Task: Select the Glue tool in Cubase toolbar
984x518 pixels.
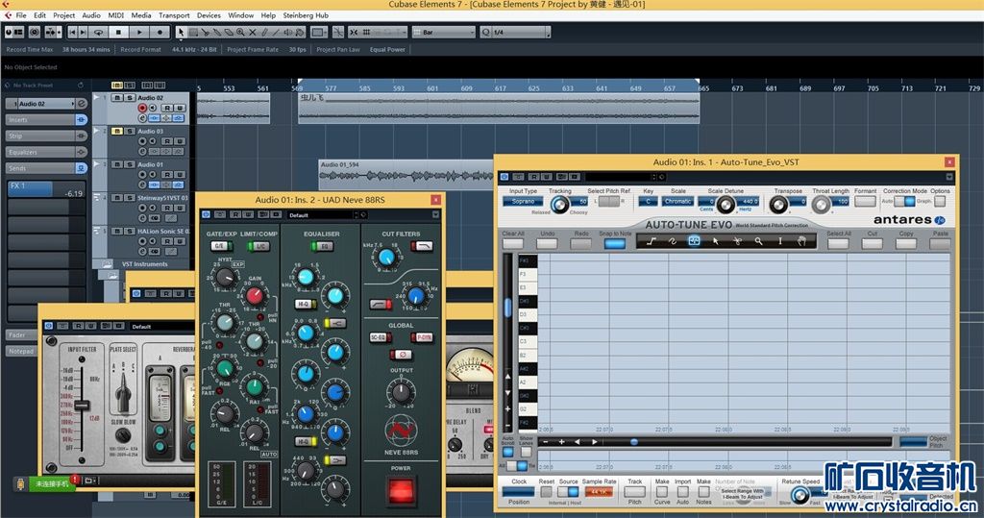Action: 217,32
